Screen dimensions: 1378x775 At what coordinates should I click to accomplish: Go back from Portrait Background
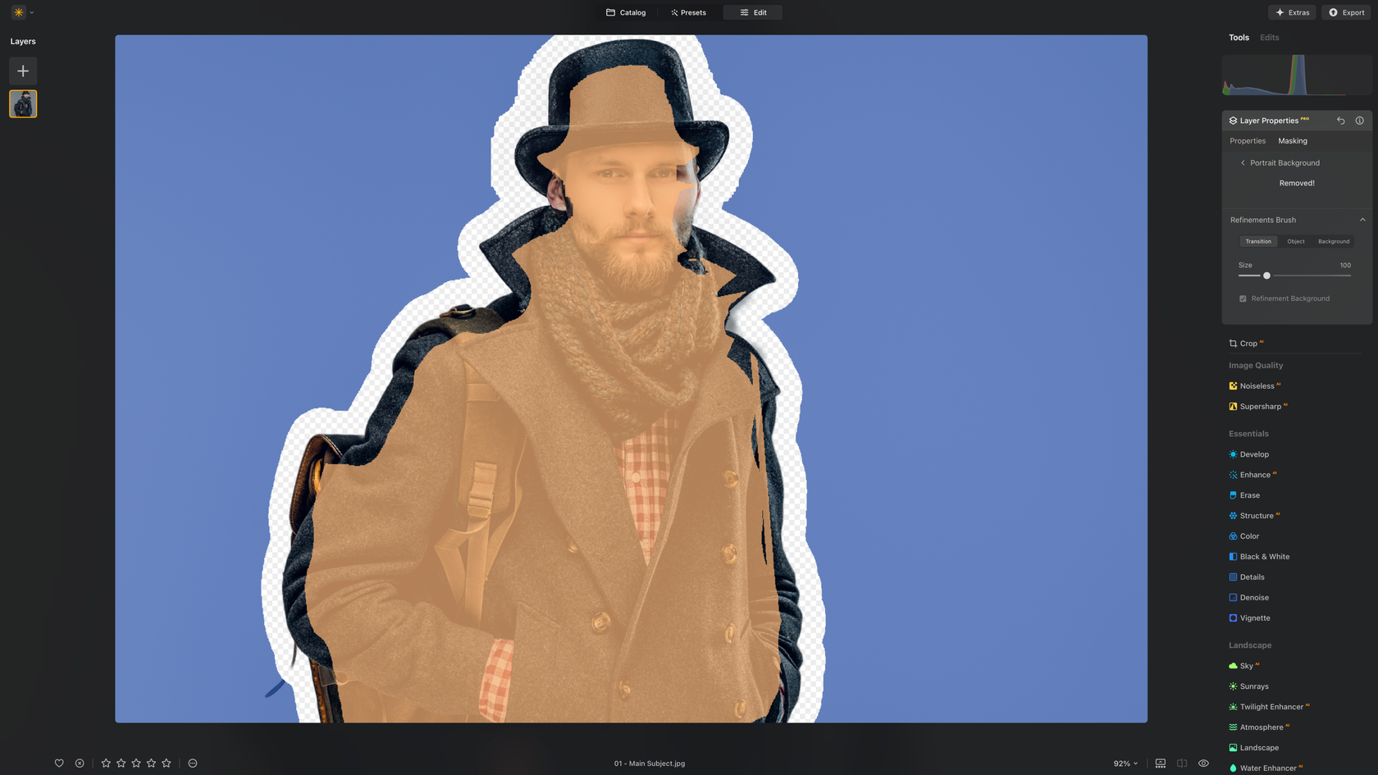pyautogui.click(x=1243, y=163)
